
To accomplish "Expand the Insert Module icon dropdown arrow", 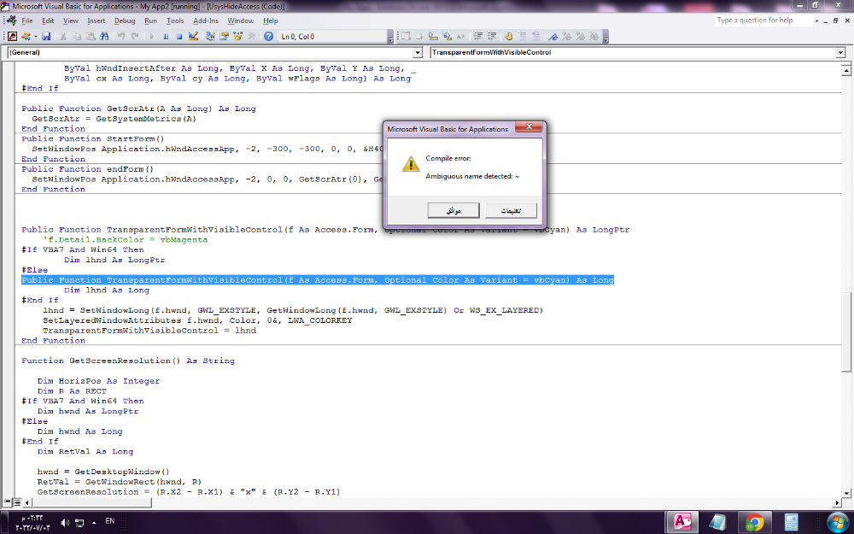I will coord(35,37).
